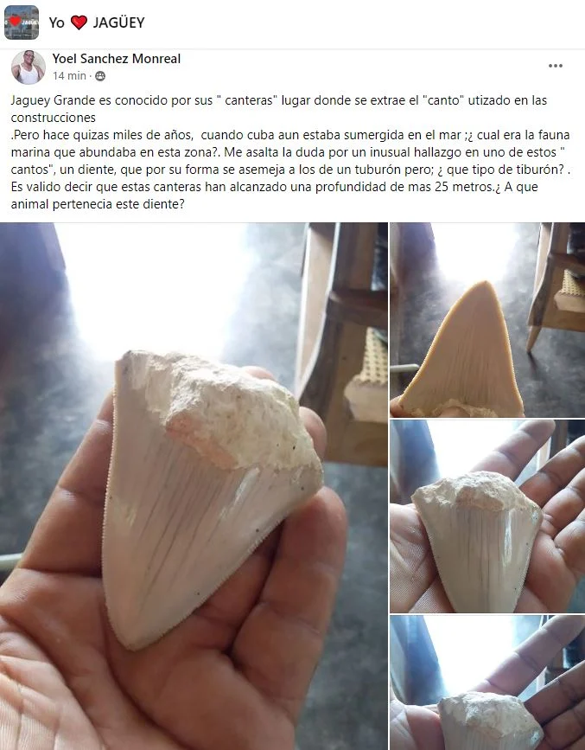Viewport: 585px width, 750px height.
Task: Open the post options three-dot menu
Action: click(x=556, y=66)
